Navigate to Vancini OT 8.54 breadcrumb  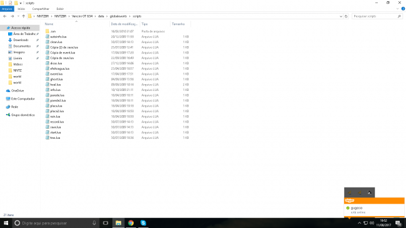pyautogui.click(x=82, y=16)
